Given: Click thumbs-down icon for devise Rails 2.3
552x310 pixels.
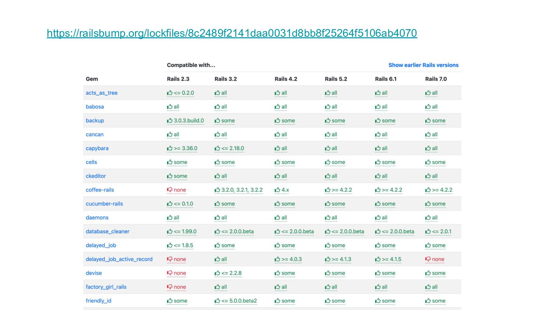Looking at the screenshot, I should [x=170, y=273].
